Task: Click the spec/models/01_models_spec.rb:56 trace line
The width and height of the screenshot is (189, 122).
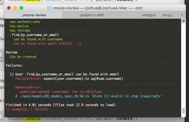Action: click(89, 96)
